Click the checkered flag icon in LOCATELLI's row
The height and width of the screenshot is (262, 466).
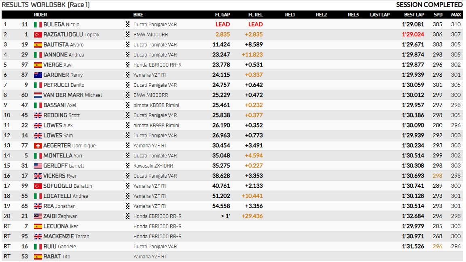pos(127,196)
